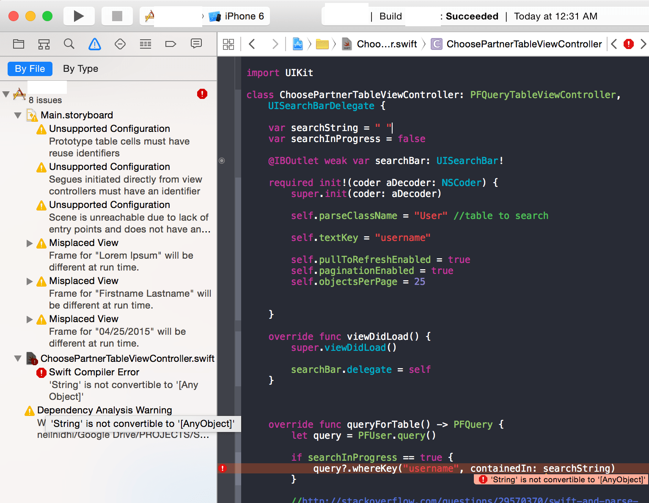Place cursor on the searchString declaration line
The width and height of the screenshot is (649, 503).
click(330, 128)
